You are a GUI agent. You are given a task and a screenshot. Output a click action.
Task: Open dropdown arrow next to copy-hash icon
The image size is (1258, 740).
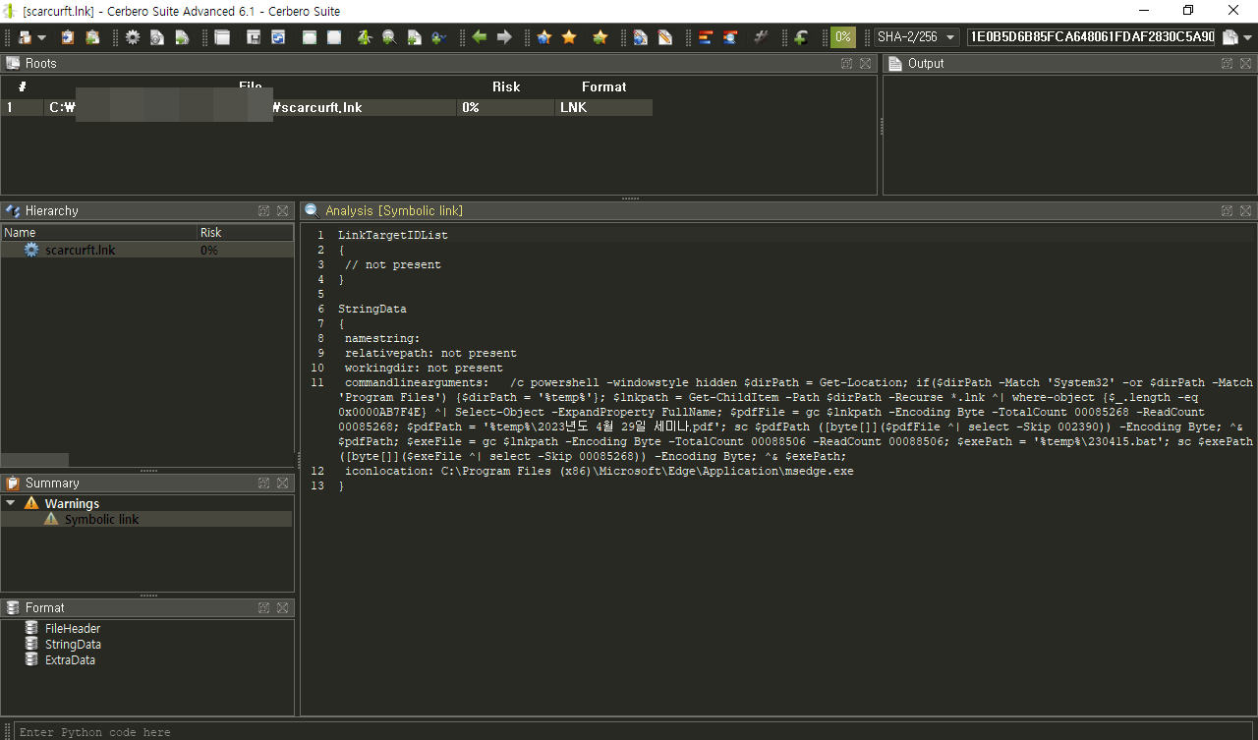(x=1247, y=37)
